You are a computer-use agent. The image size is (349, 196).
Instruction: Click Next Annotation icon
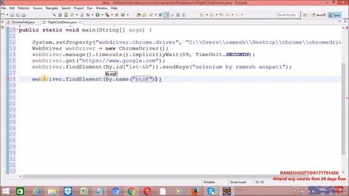click(202, 15)
